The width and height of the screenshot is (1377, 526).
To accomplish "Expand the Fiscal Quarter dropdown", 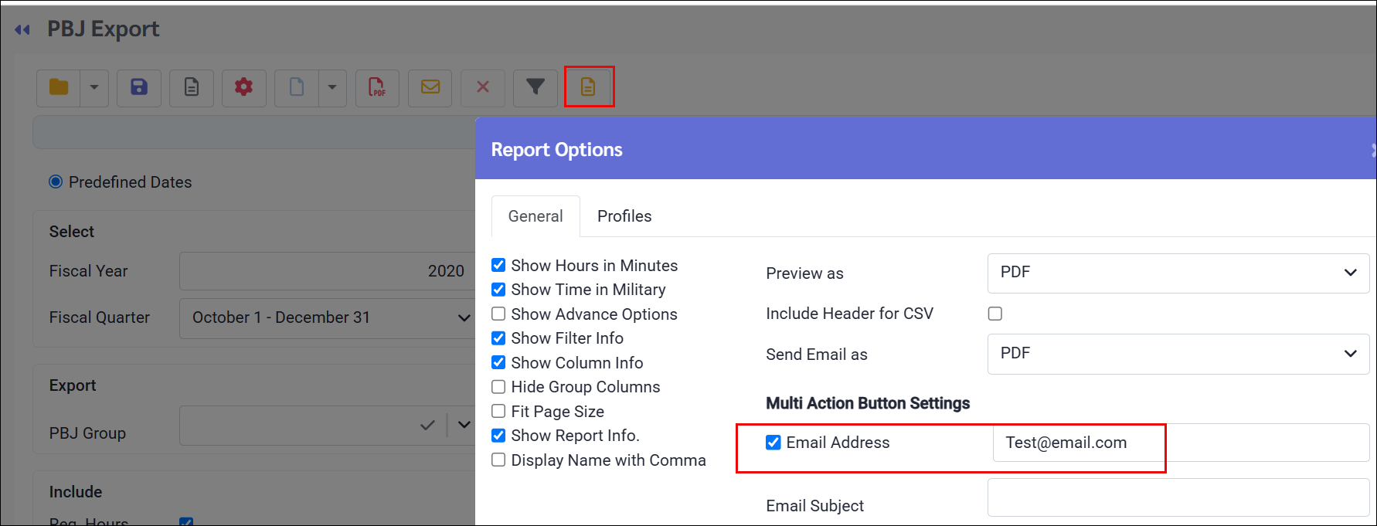I will tap(327, 317).
